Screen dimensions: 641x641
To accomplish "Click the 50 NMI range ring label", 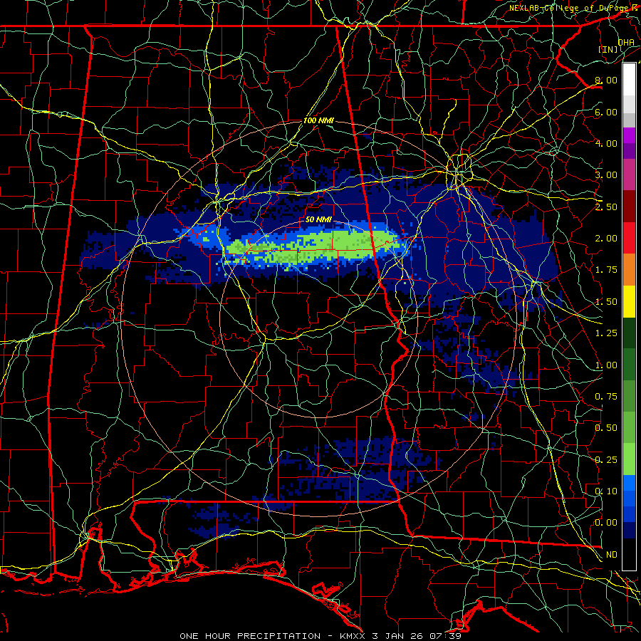I will 318,219.
